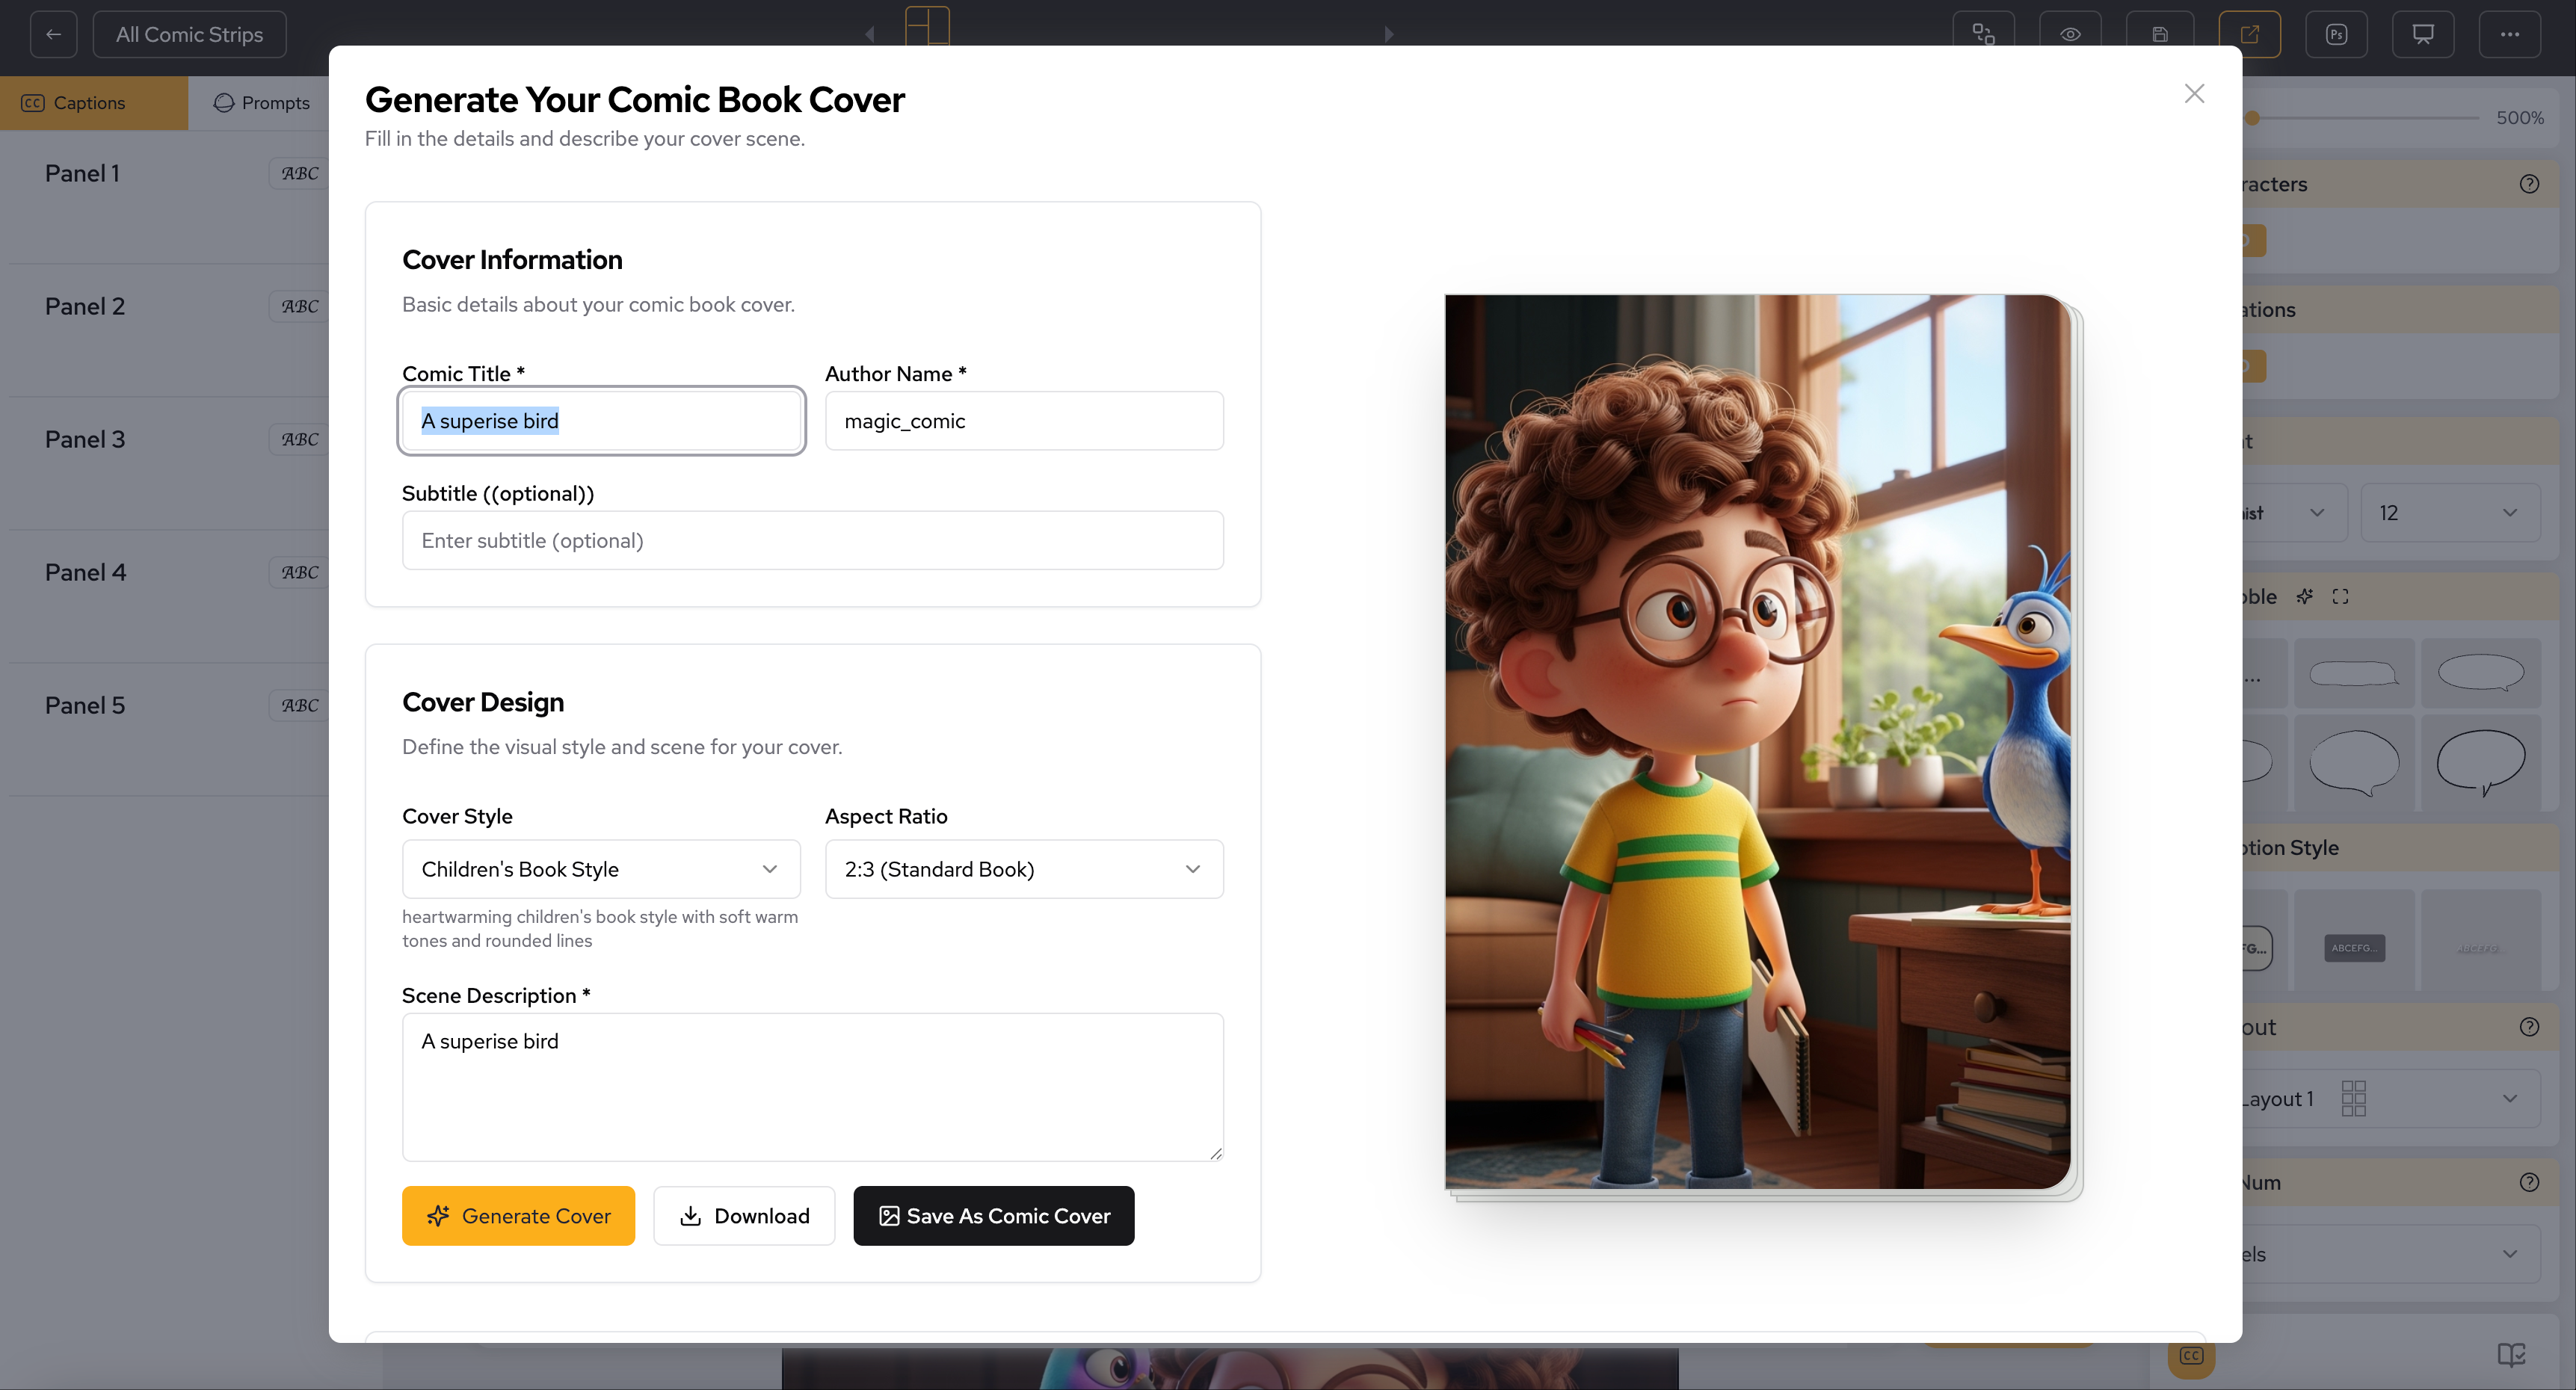Screen dimensions: 2576x1390
Task: Click the Subtitle optional input field
Action: pos(812,540)
